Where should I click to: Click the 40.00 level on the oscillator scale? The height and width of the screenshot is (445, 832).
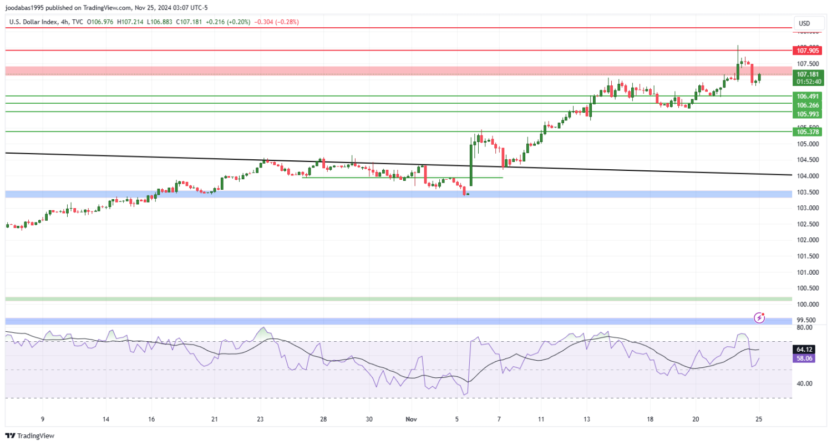[804, 383]
